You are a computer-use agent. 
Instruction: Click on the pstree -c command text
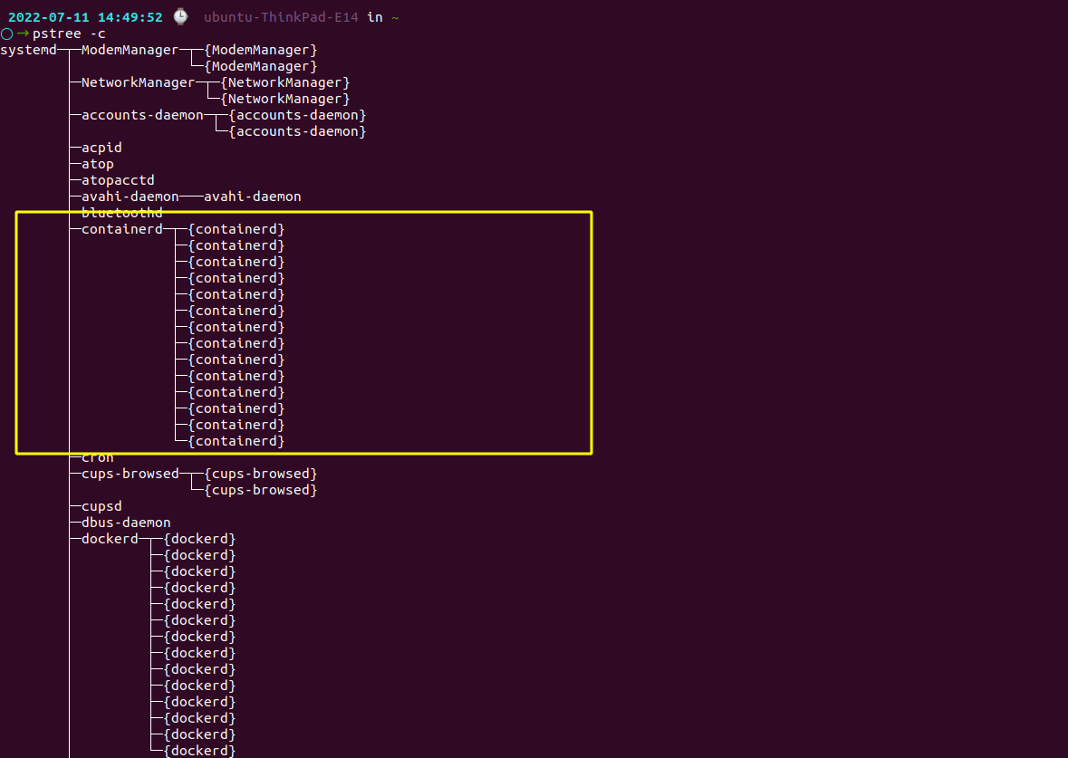(69, 34)
